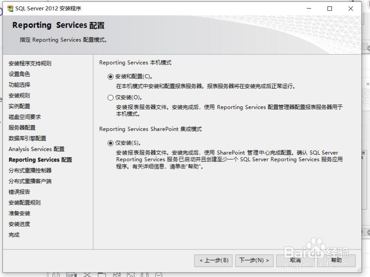Click the 设置角色 step in sidebar

(19, 74)
